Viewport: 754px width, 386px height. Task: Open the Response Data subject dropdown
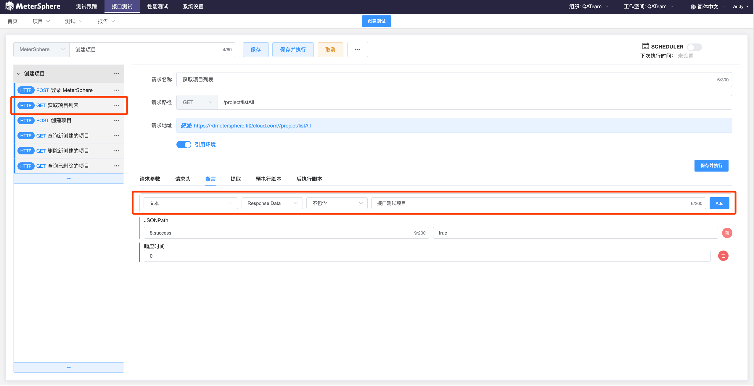tap(272, 203)
